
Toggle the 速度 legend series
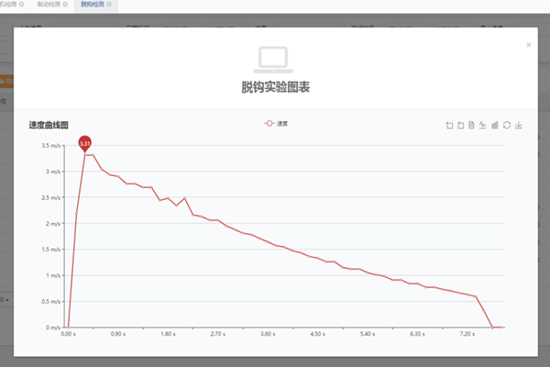click(276, 123)
